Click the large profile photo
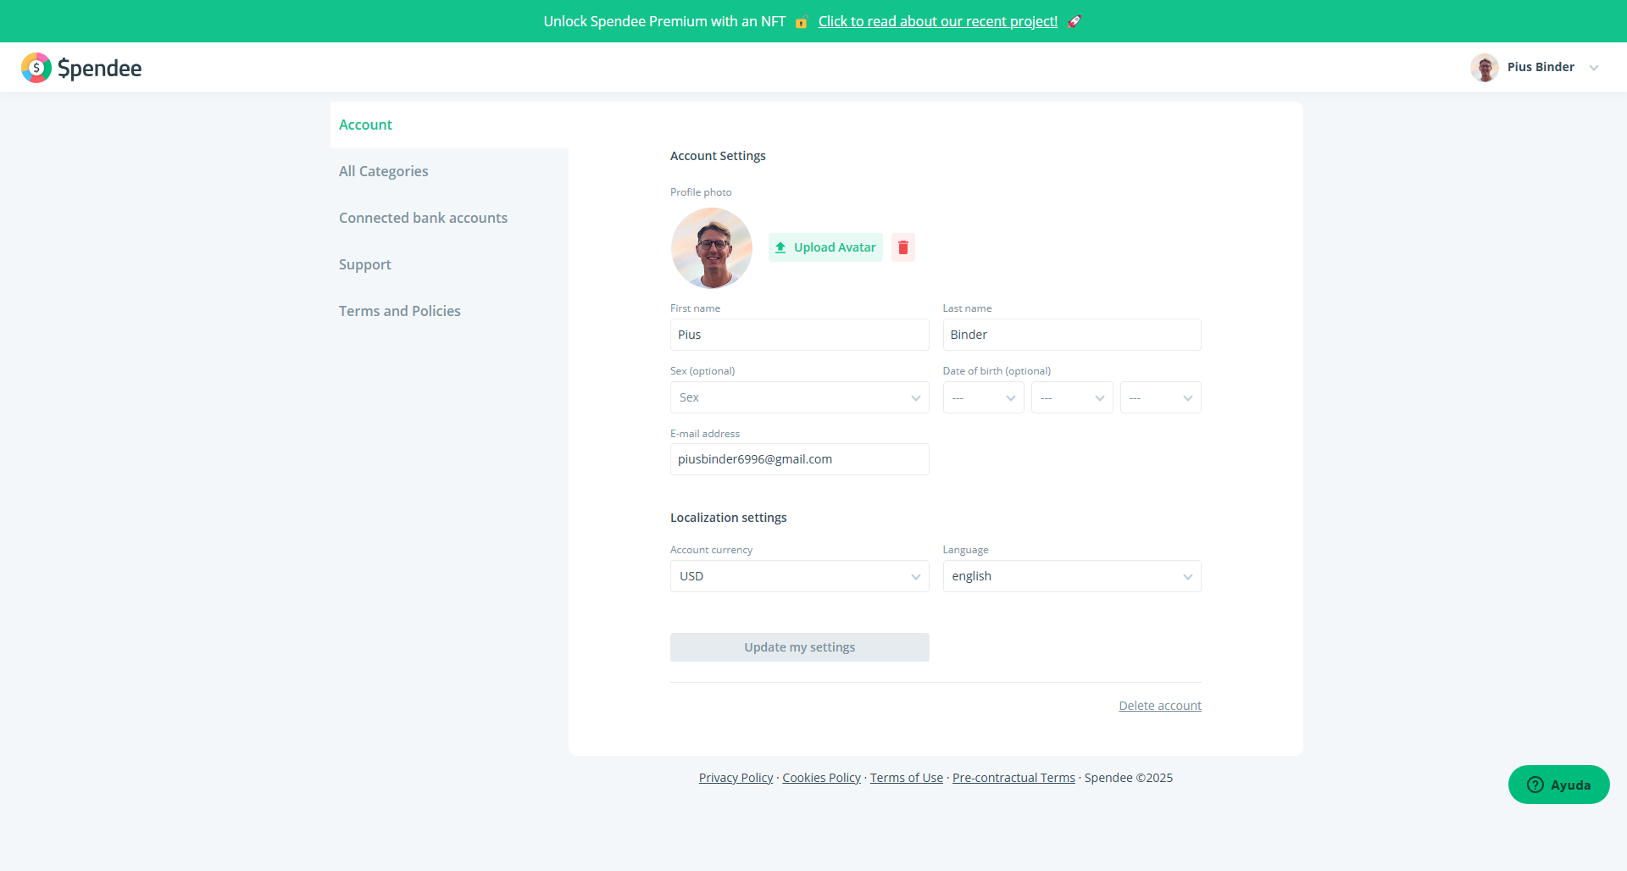Viewport: 1627px width, 871px height. (712, 248)
